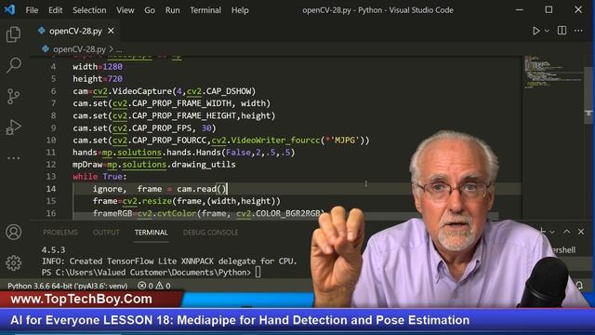Open errors and warnings count in status bar
Screen dimensions: 595x335
pos(154,286)
